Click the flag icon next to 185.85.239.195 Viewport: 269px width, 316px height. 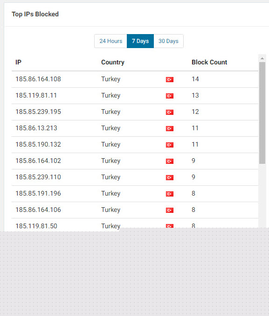170,112
